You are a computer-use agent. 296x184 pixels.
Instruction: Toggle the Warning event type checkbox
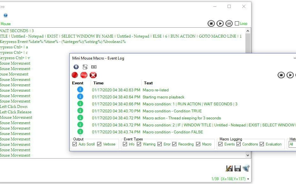coord(139,144)
